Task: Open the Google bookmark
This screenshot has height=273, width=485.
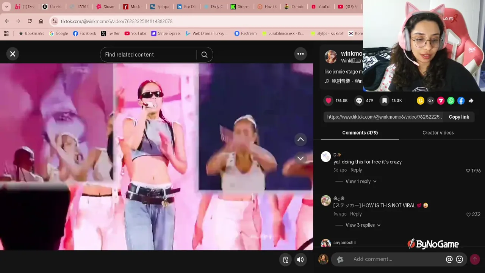Action: (58, 33)
